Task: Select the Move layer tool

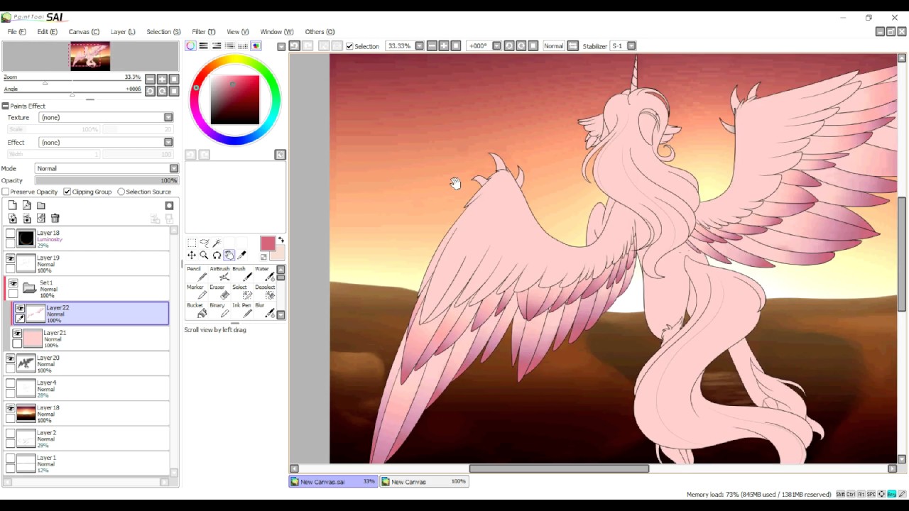Action: 192,255
